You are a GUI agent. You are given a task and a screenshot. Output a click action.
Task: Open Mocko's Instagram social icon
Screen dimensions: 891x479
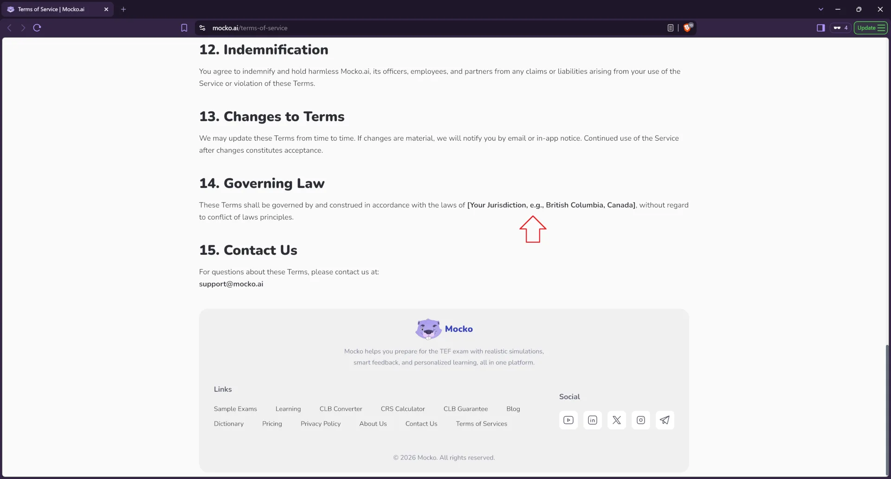pyautogui.click(x=640, y=420)
